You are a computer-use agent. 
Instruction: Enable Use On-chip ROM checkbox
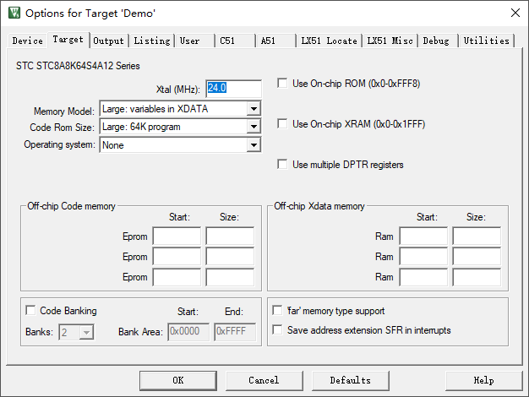coord(283,84)
